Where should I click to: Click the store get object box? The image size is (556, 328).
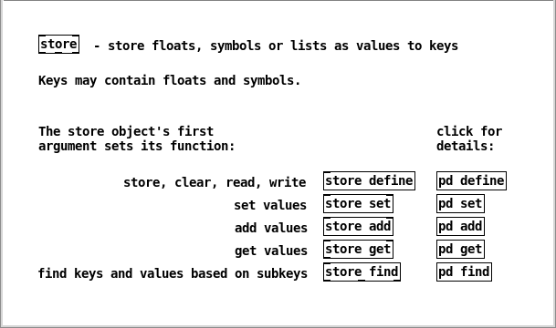[358, 249]
